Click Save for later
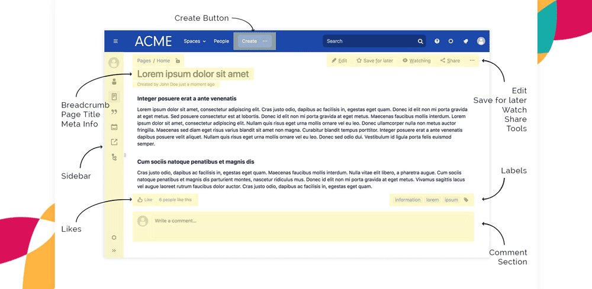Screen dimensions: 592x289 pyautogui.click(x=375, y=61)
